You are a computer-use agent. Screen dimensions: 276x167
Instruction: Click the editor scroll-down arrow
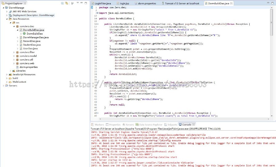[272, 116]
